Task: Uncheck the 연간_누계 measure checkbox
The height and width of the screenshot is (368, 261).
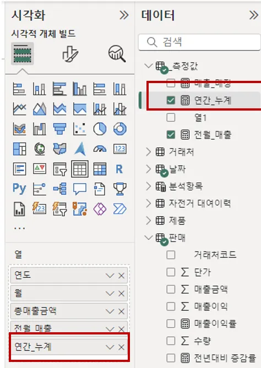Action: [x=171, y=100]
